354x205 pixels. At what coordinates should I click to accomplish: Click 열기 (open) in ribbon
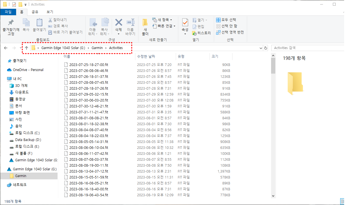pyautogui.click(x=200, y=20)
